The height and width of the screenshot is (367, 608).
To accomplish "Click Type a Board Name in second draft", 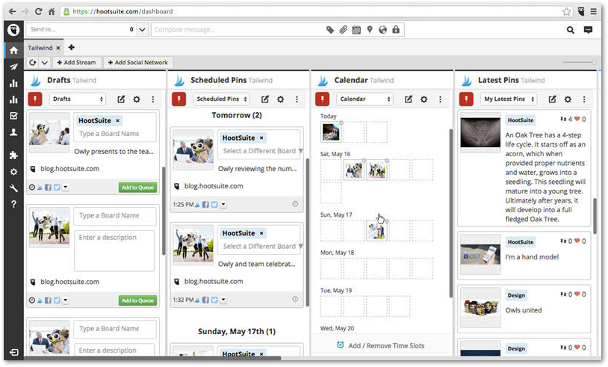I will tap(115, 216).
